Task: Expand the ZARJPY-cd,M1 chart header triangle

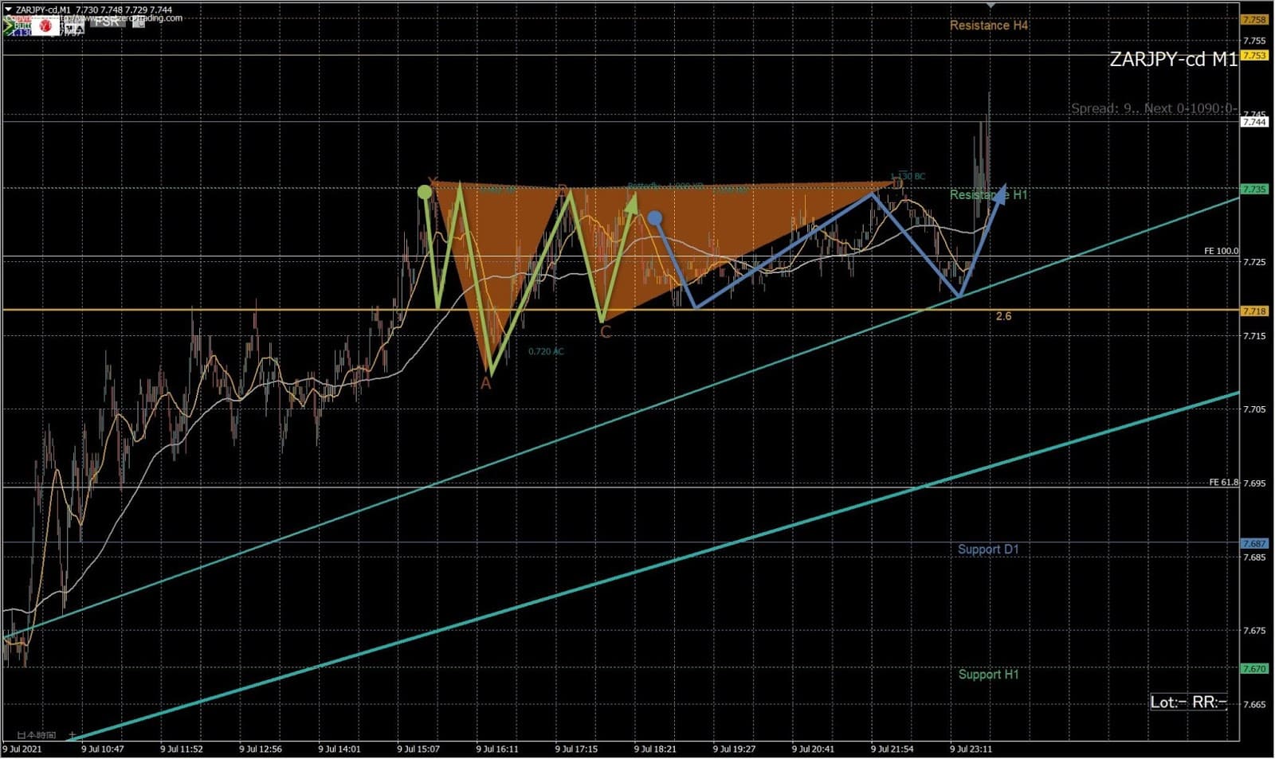Action: pos(8,10)
